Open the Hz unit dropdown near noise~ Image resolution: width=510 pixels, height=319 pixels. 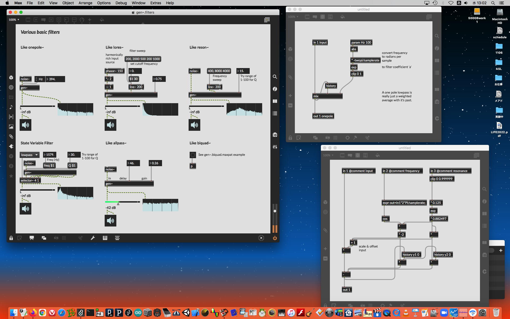pos(39,79)
